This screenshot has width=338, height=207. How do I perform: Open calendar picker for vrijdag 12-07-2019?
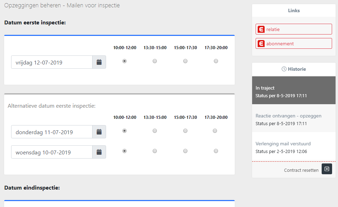pos(99,62)
